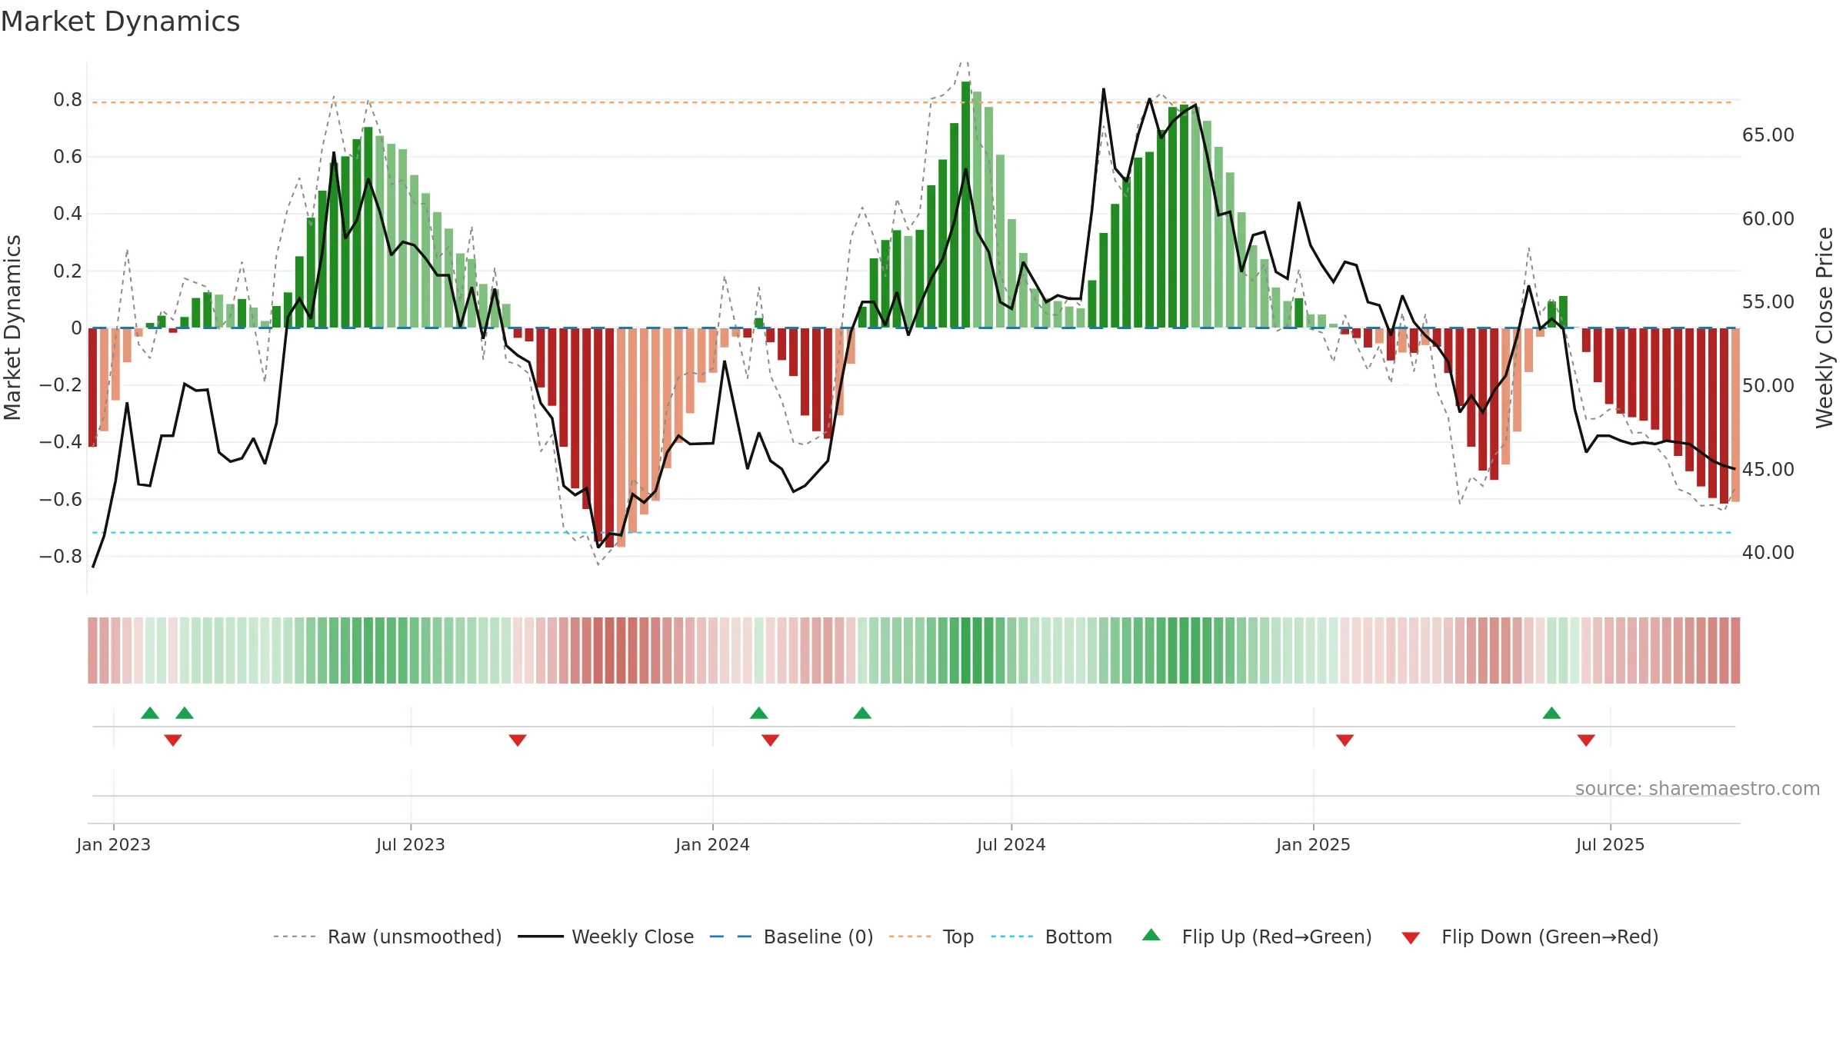The width and height of the screenshot is (1846, 1038).
Task: Click the vertical Market Dynamics axis title
Action: (x=12, y=328)
